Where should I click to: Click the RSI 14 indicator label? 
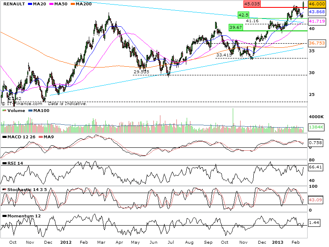15,163
